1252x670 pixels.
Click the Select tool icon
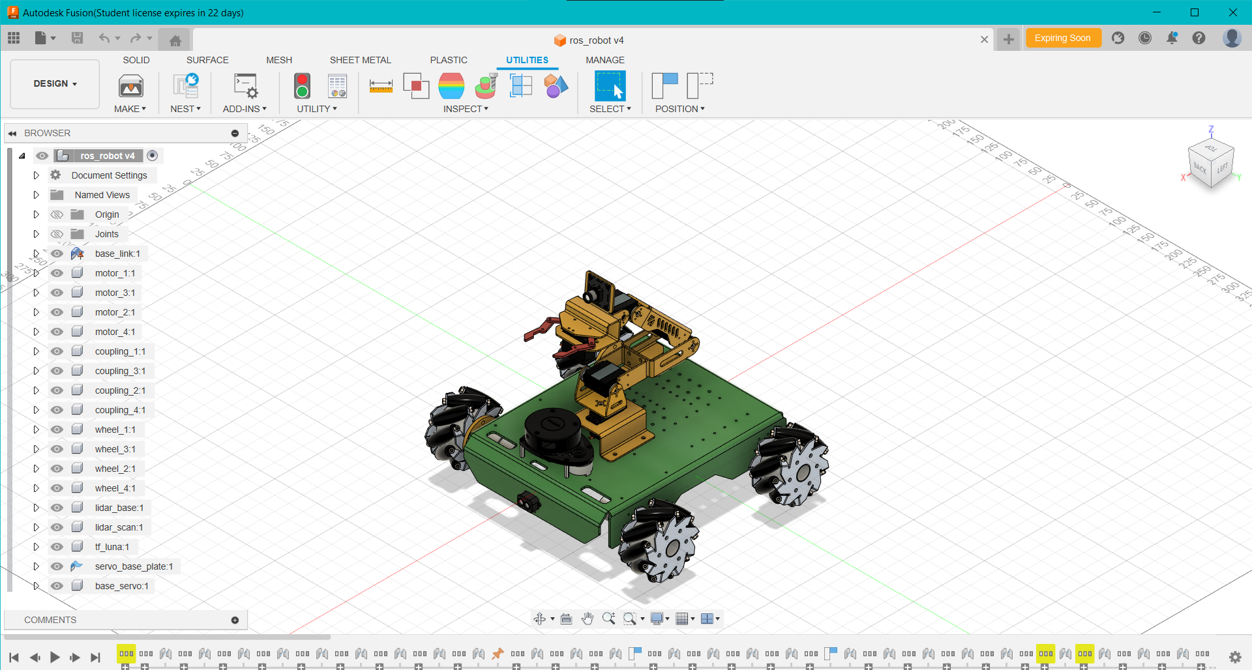(610, 87)
